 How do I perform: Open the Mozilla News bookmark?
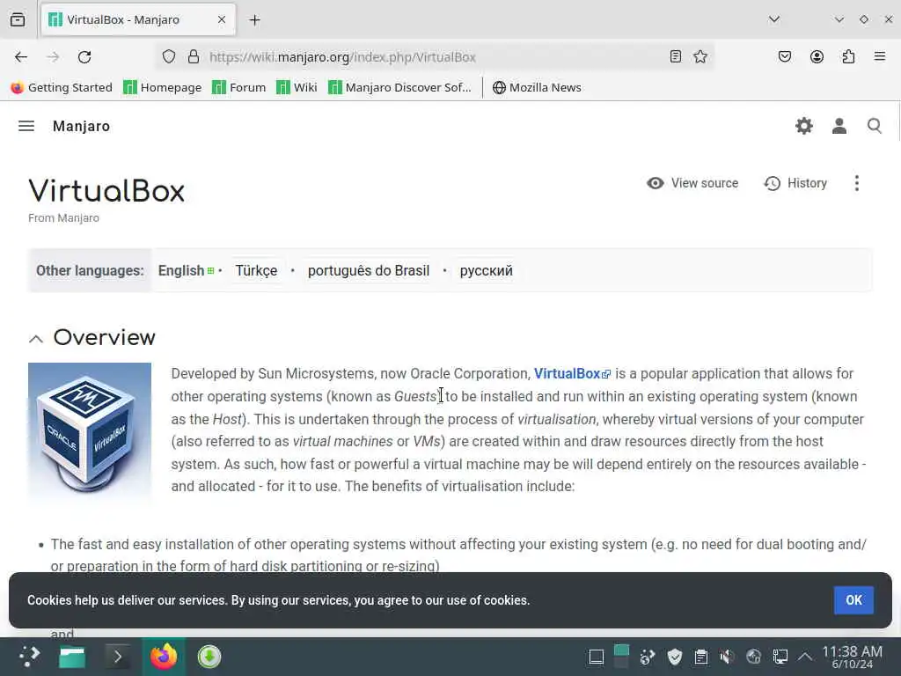coord(537,87)
